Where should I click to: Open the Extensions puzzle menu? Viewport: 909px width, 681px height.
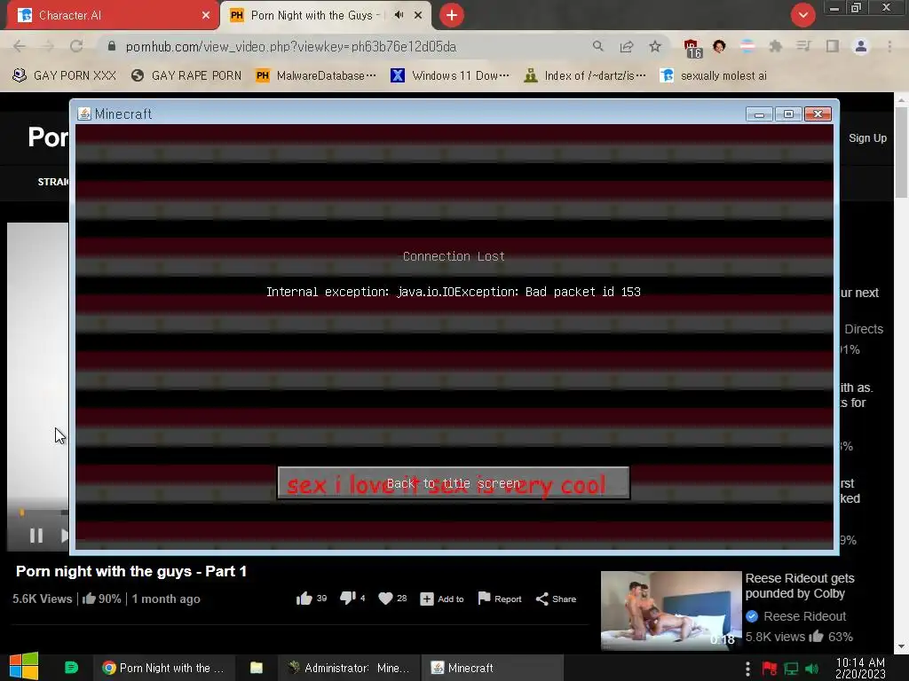click(776, 46)
